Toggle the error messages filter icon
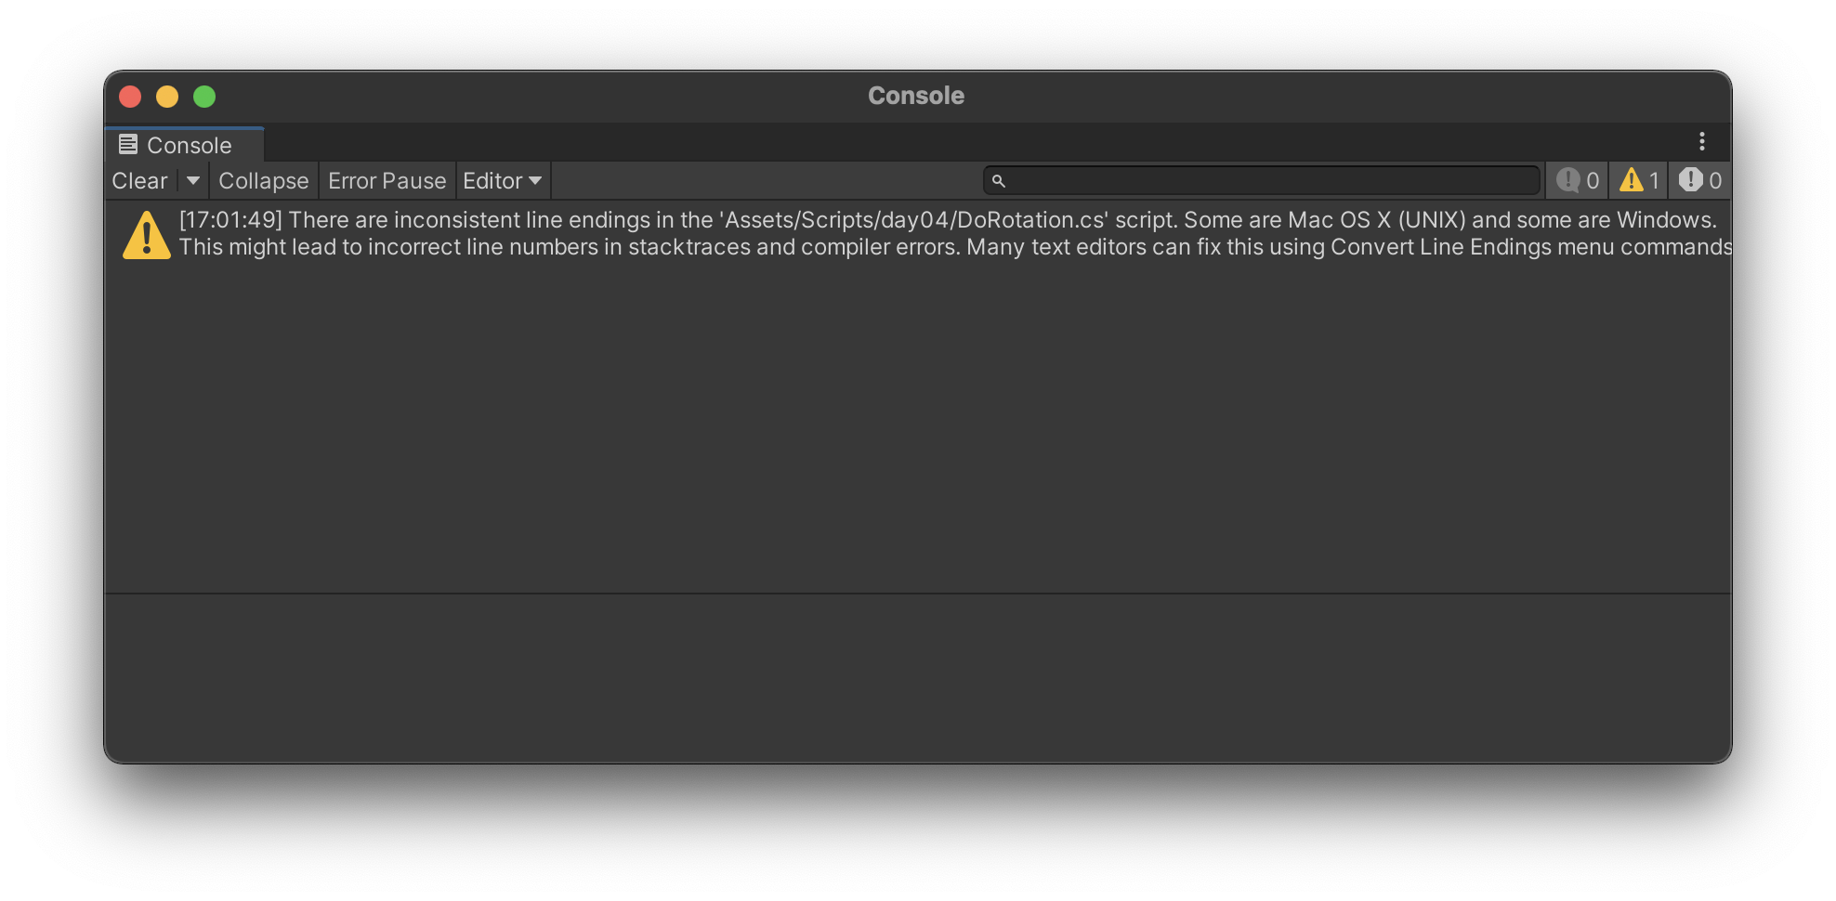 [1699, 180]
